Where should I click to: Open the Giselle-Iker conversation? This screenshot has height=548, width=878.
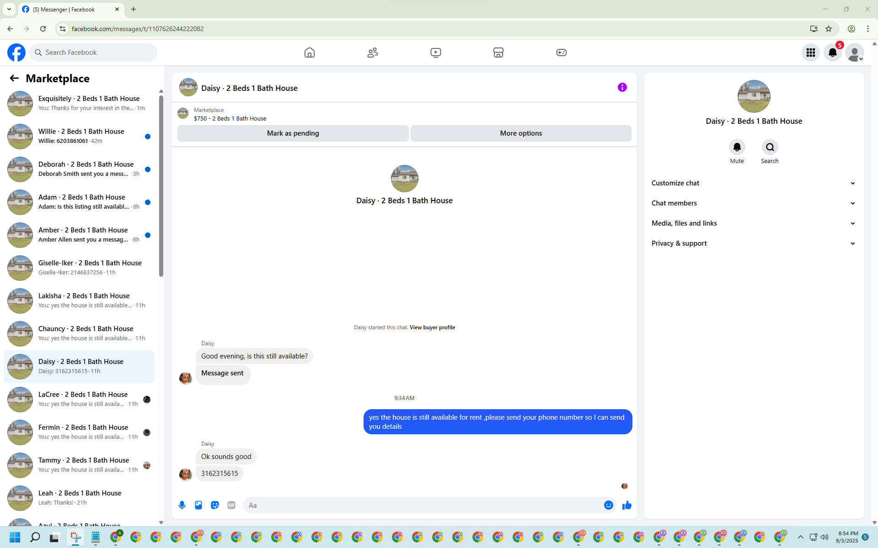79,268
